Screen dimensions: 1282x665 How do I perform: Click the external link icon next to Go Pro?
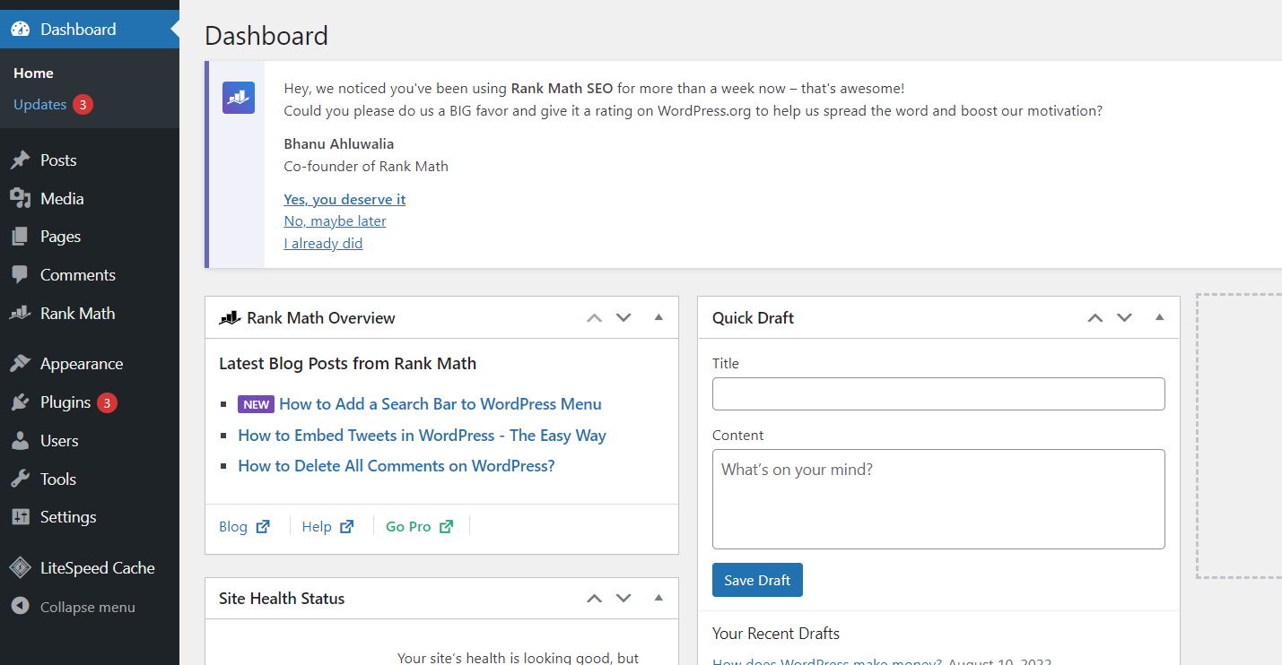446,526
